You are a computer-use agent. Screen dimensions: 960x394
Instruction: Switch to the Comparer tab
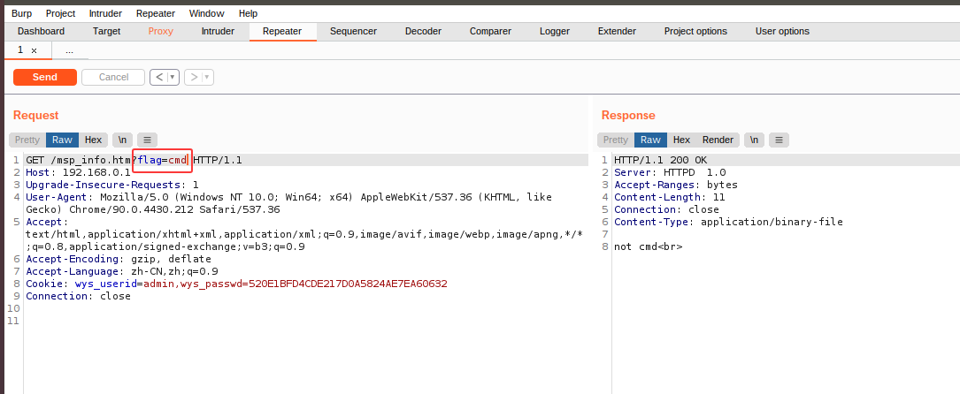pos(490,31)
